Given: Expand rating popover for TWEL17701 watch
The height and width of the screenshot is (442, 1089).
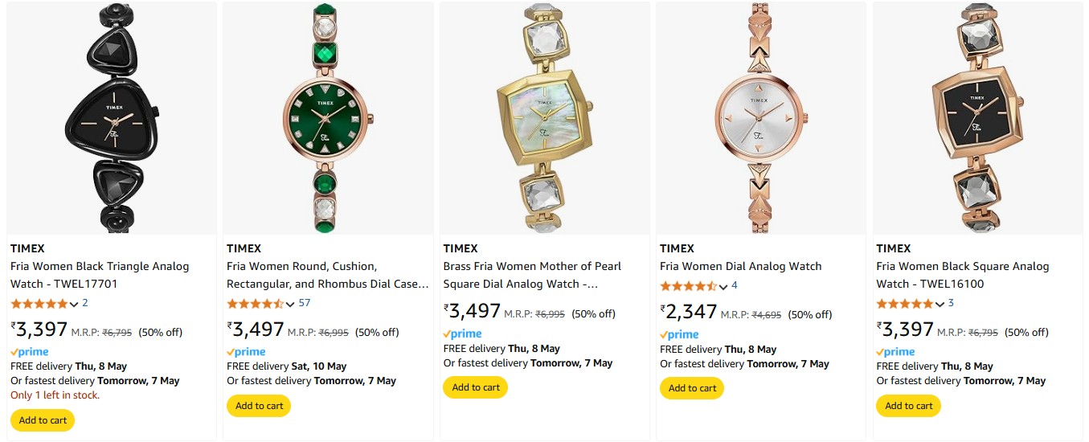Looking at the screenshot, I should [x=75, y=304].
